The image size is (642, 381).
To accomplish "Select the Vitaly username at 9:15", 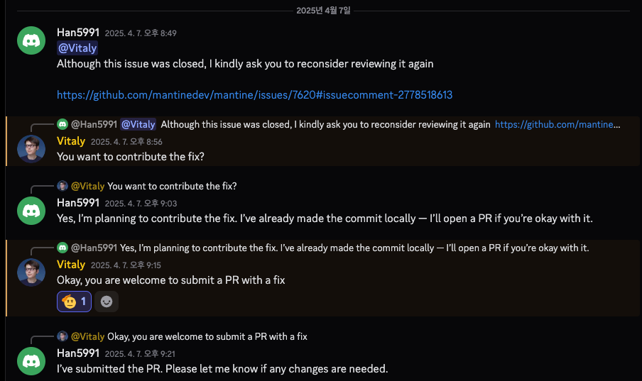I will (71, 265).
